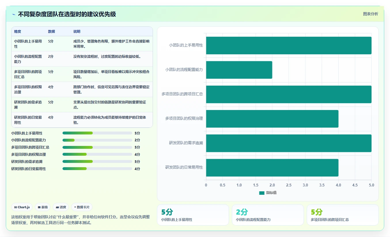
Task: Click the 2分 value in the table
Action: coord(51,57)
